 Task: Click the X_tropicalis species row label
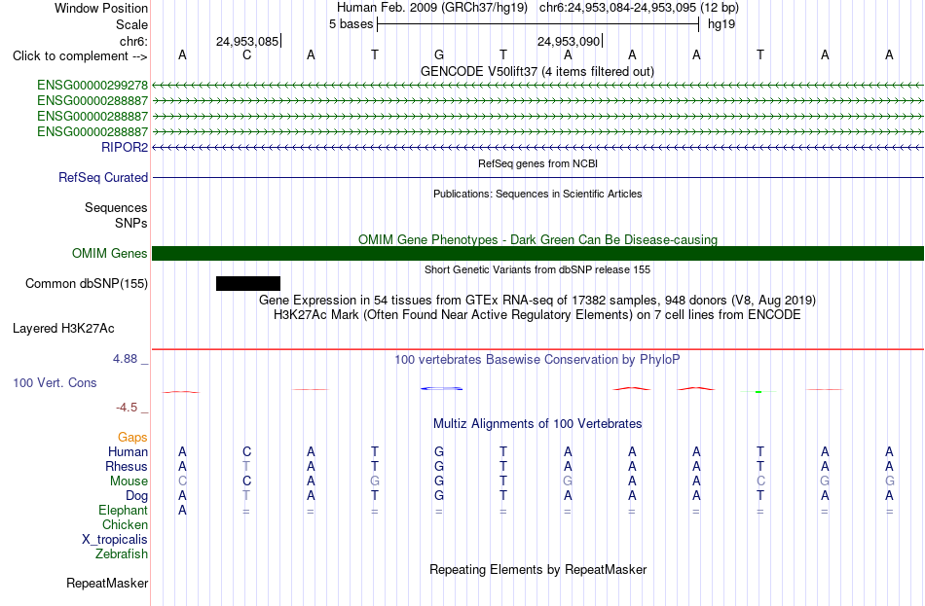click(x=115, y=540)
